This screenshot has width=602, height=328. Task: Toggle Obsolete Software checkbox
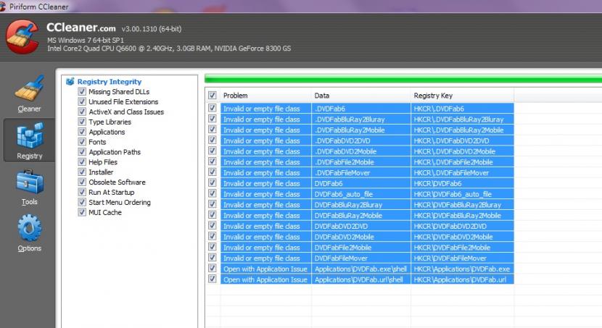tap(82, 182)
